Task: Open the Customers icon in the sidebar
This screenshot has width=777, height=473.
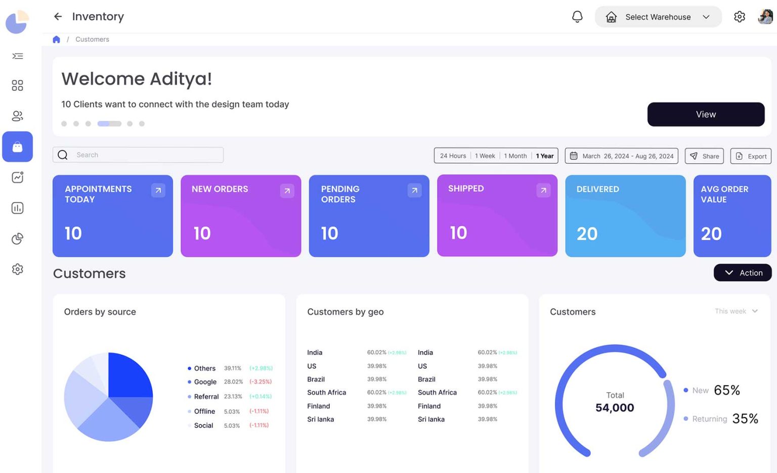Action: tap(17, 116)
